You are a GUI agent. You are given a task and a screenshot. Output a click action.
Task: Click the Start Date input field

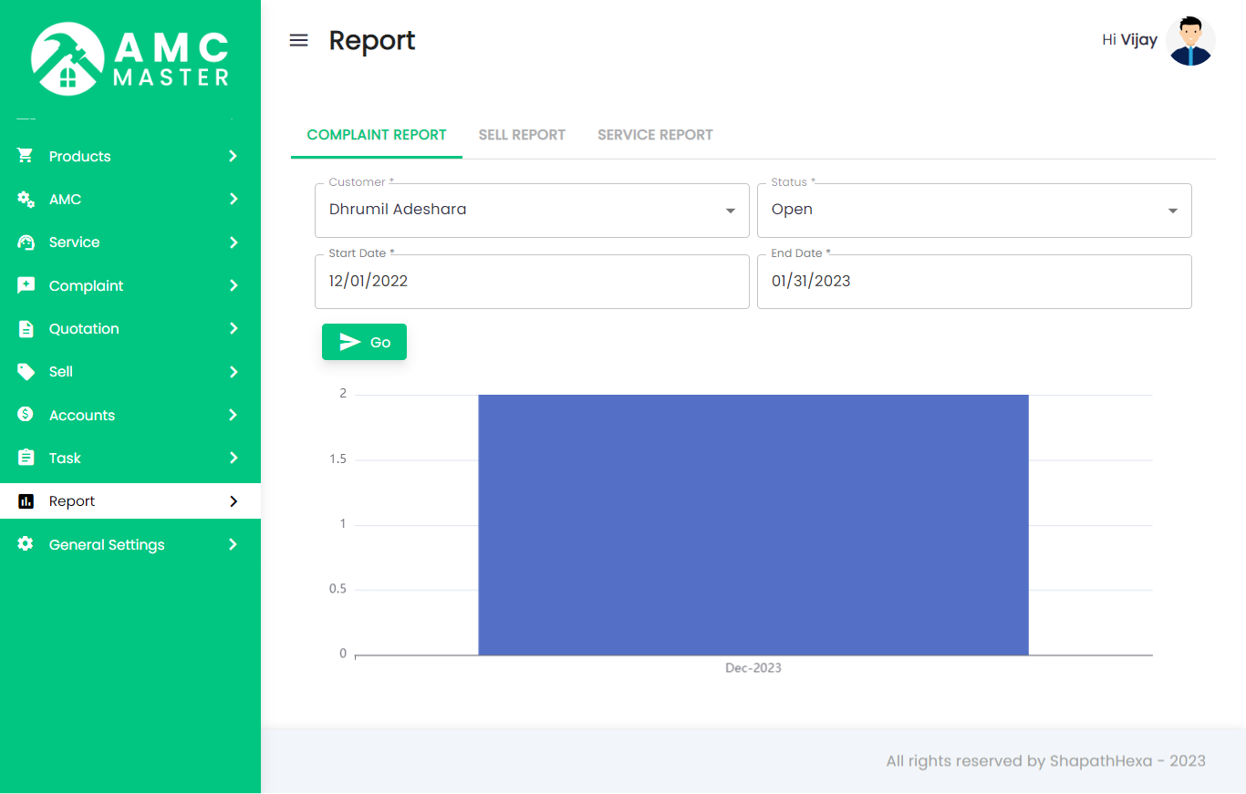[x=532, y=281]
